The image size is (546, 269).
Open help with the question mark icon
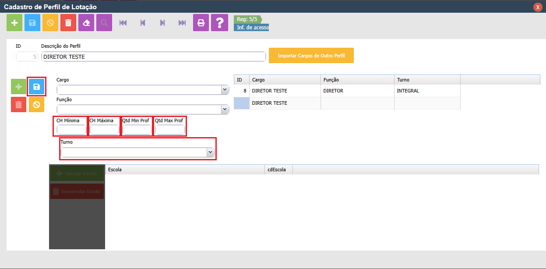click(219, 23)
